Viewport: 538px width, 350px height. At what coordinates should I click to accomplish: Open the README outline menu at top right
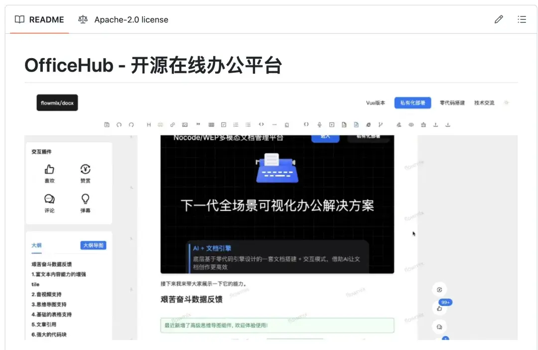[522, 19]
